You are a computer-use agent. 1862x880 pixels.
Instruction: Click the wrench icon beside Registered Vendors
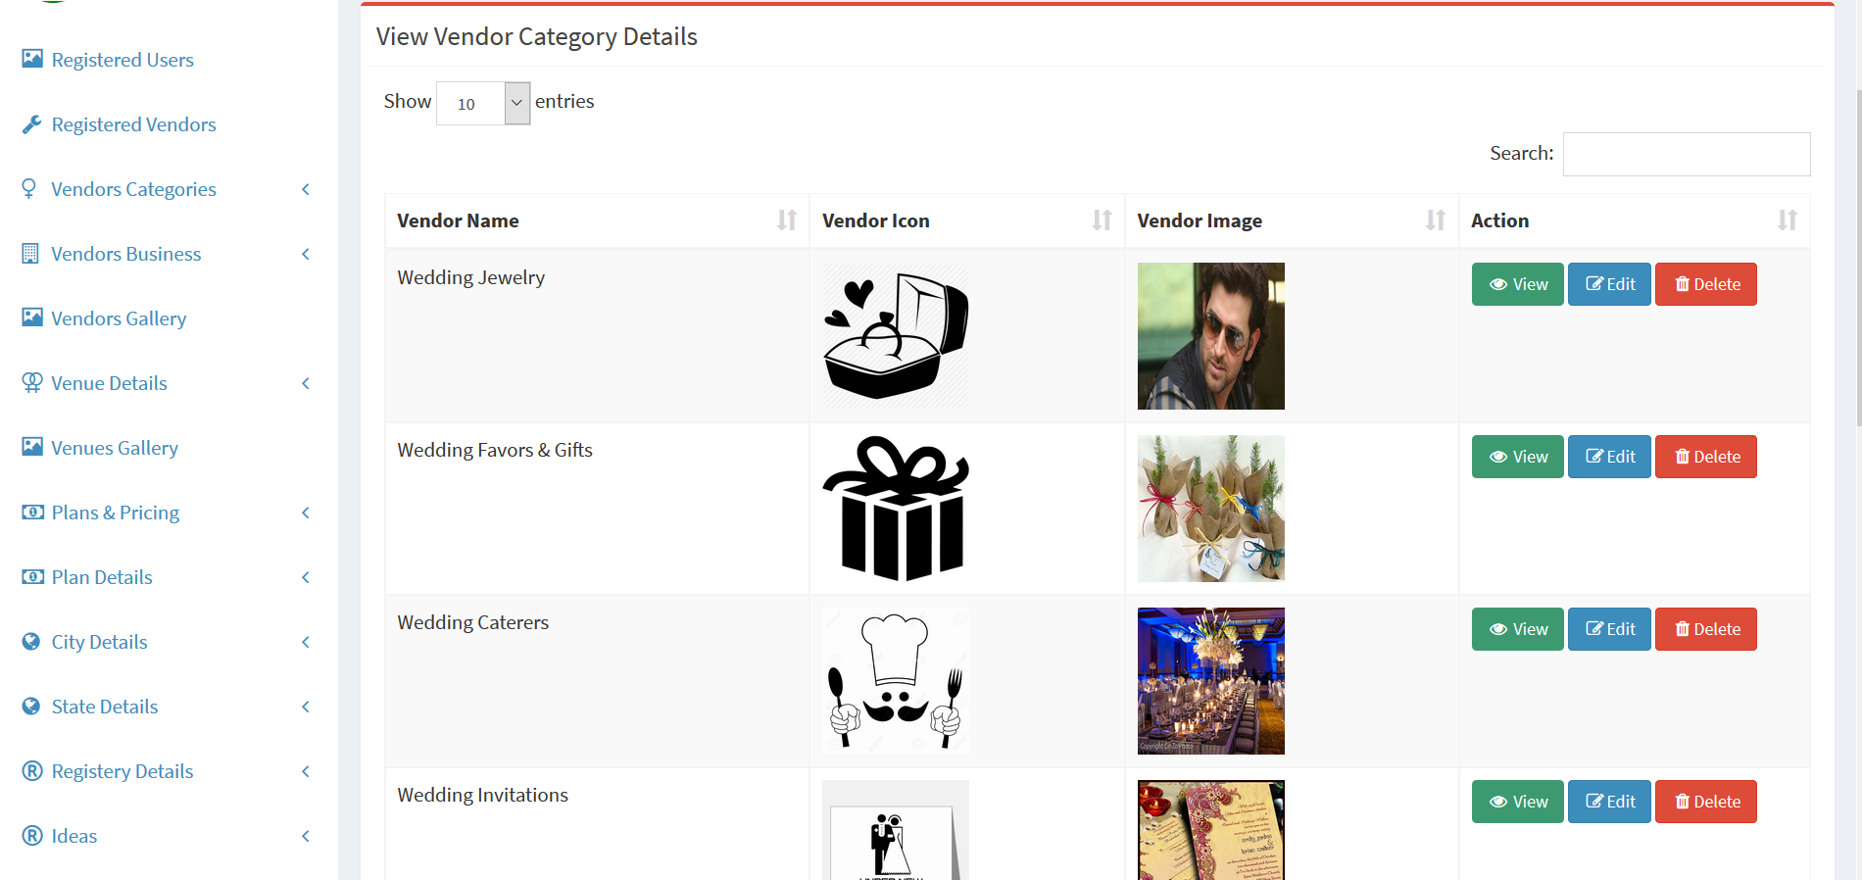point(31,124)
